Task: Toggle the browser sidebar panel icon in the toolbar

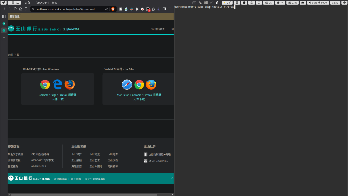Action: pyautogui.click(x=164, y=9)
